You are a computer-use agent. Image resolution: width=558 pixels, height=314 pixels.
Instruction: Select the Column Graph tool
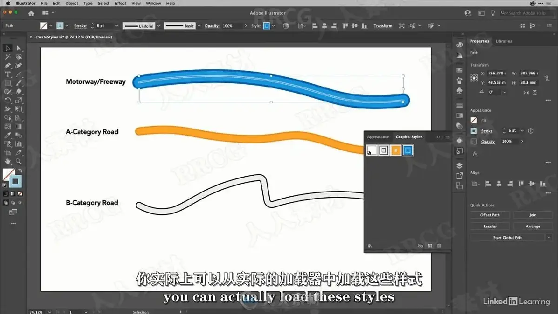19,144
